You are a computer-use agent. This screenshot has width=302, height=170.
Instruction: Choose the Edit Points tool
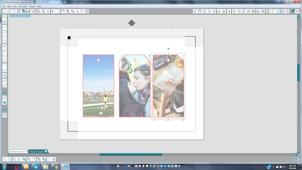pos(4,22)
